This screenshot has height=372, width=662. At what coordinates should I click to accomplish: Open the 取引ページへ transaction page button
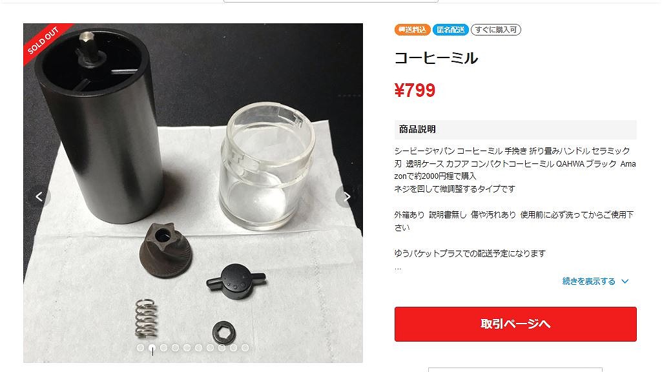(x=515, y=324)
